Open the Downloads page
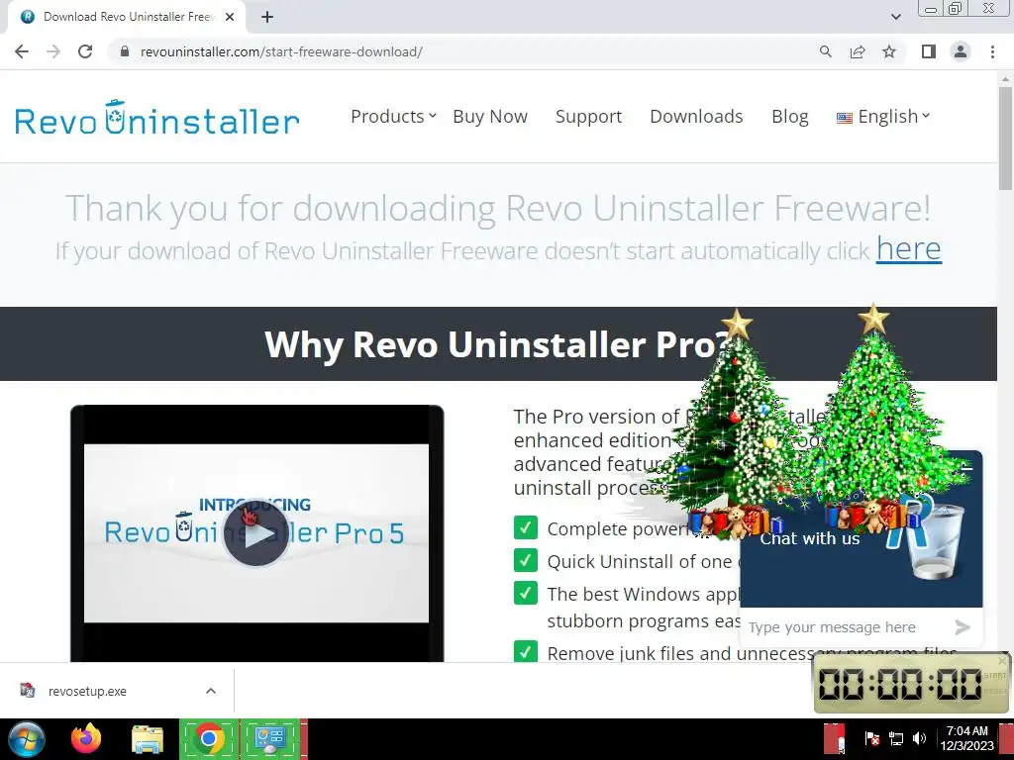The image size is (1014, 760). [x=696, y=117]
